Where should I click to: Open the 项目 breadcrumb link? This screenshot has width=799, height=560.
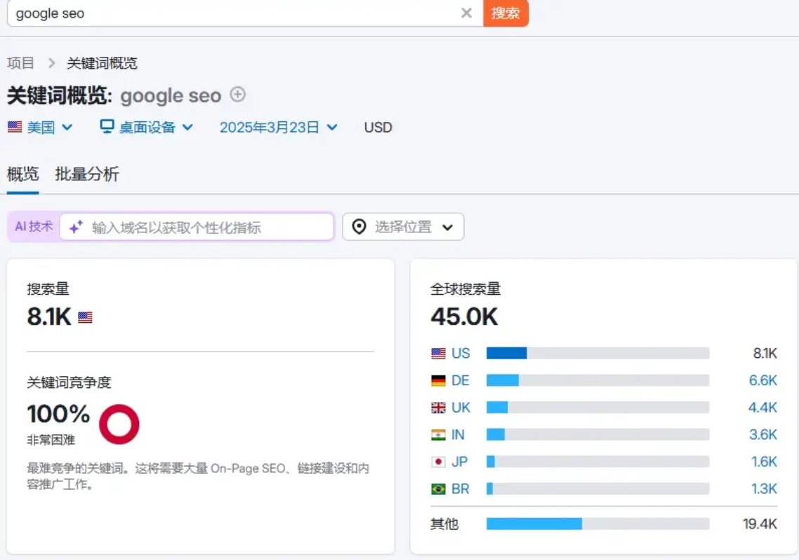tap(20, 63)
